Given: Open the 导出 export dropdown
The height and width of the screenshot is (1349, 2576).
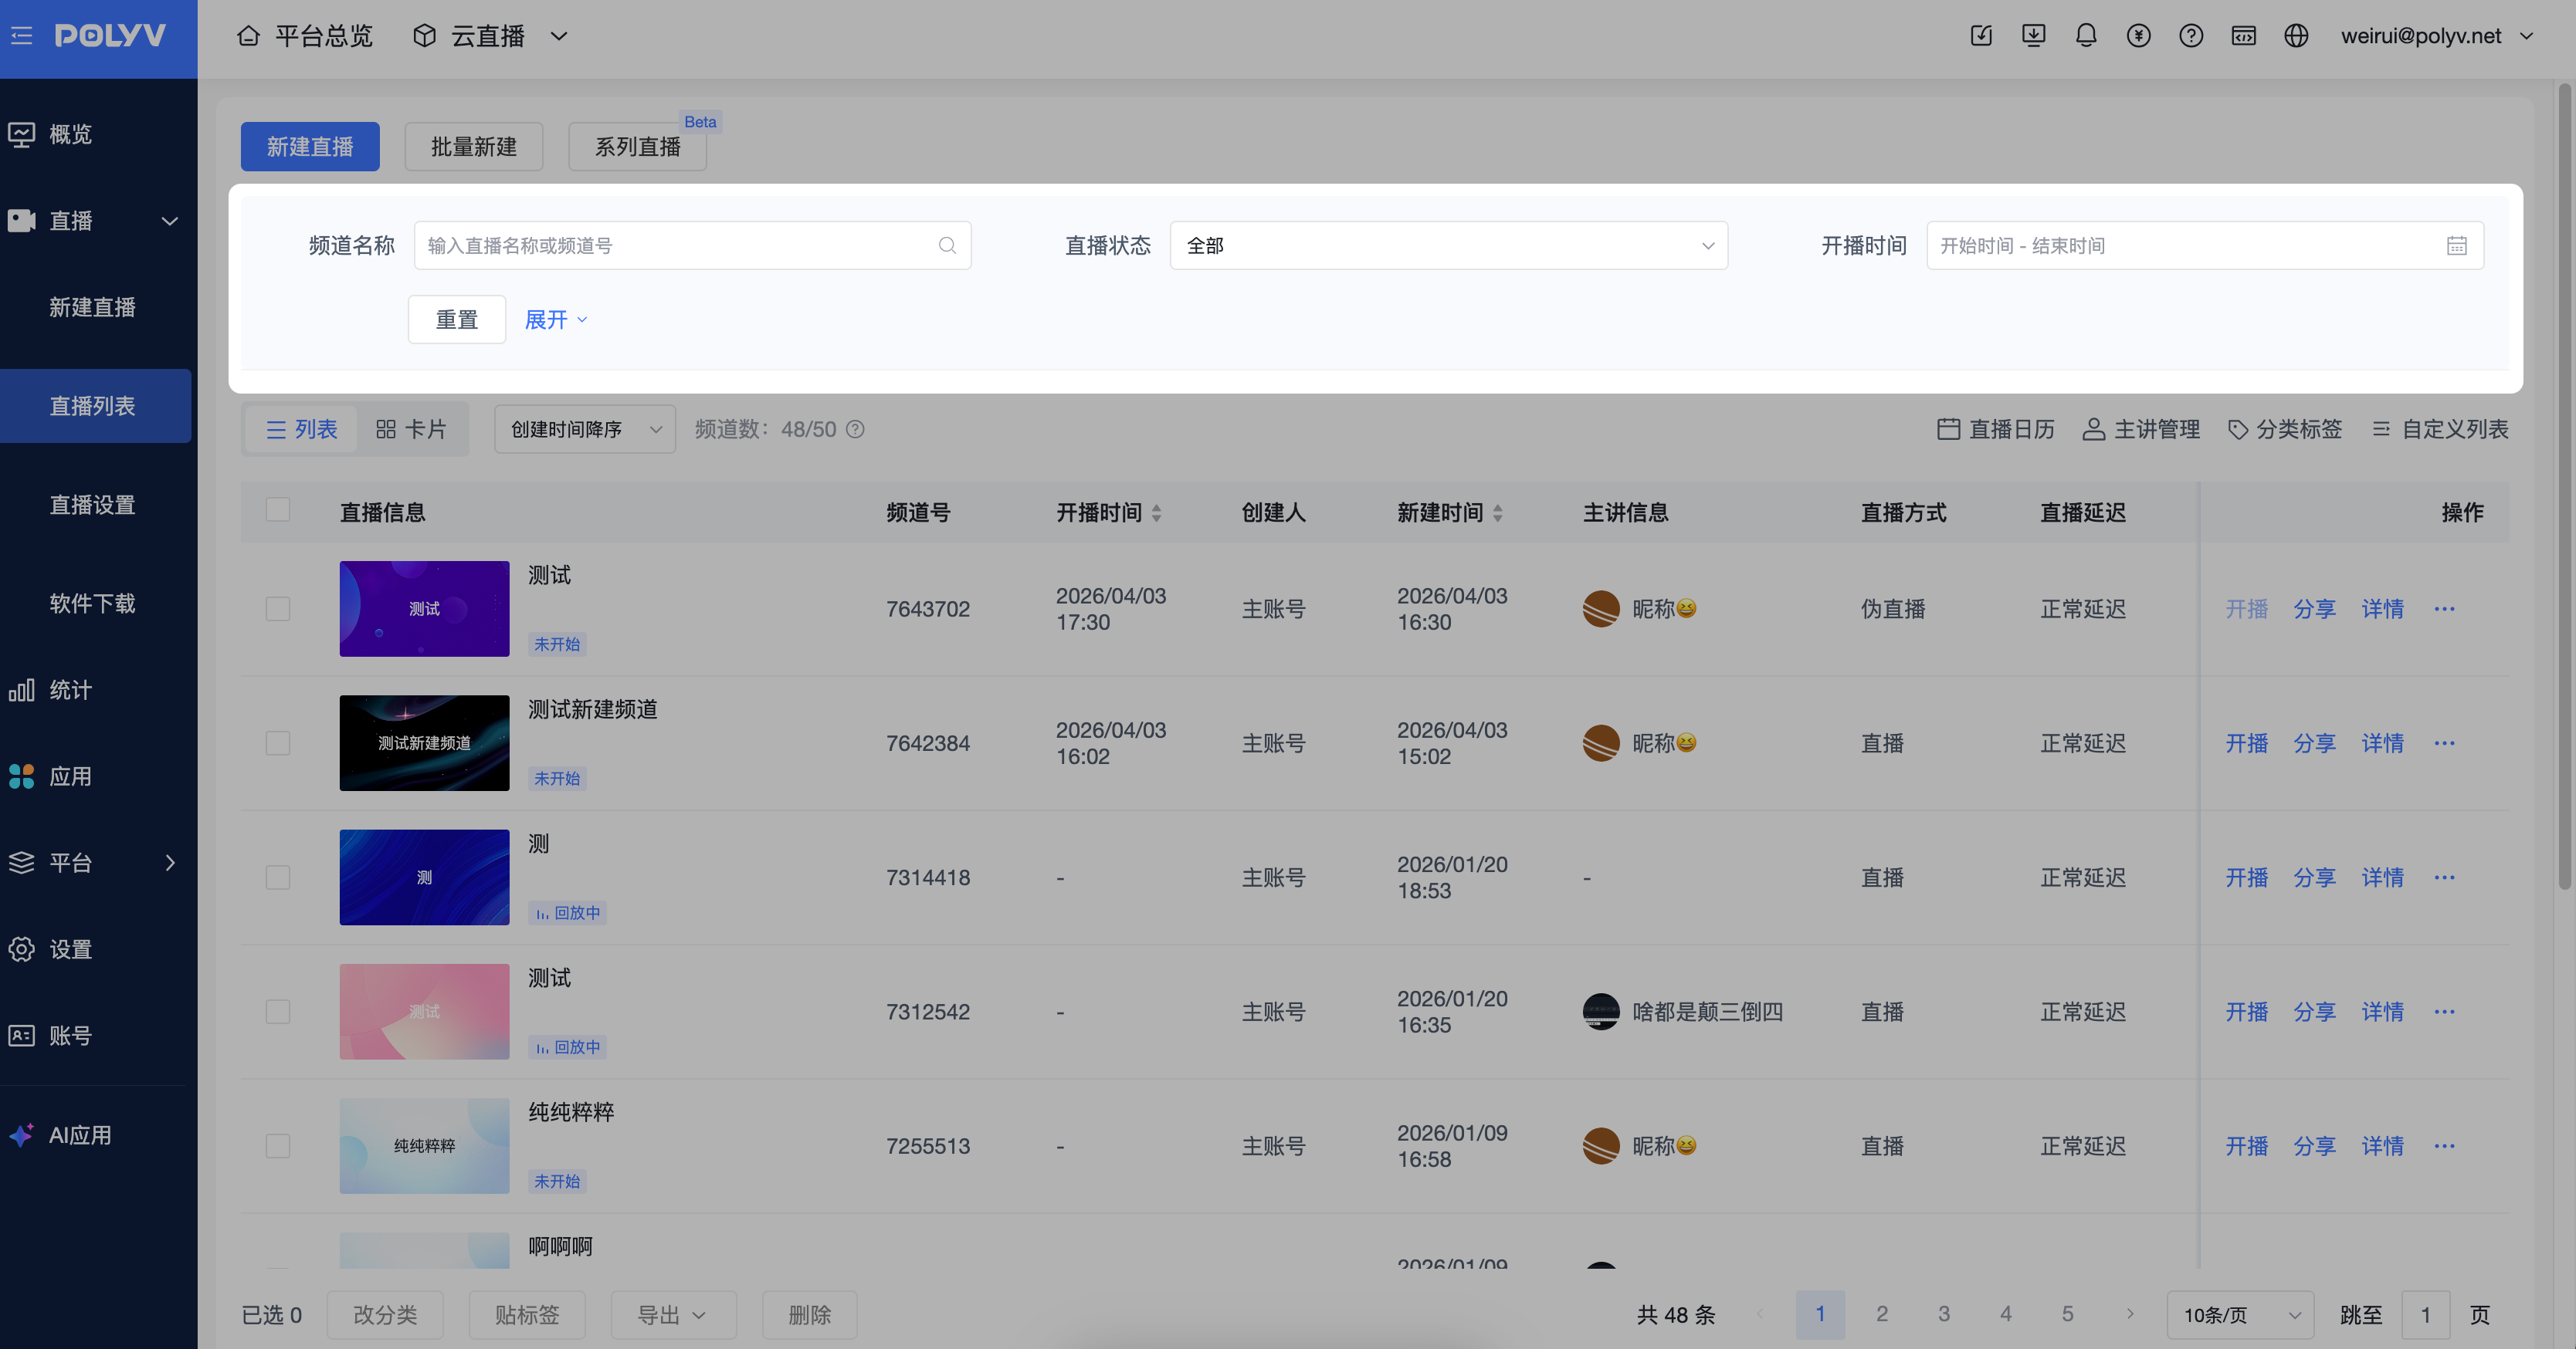Looking at the screenshot, I should coord(673,1315).
